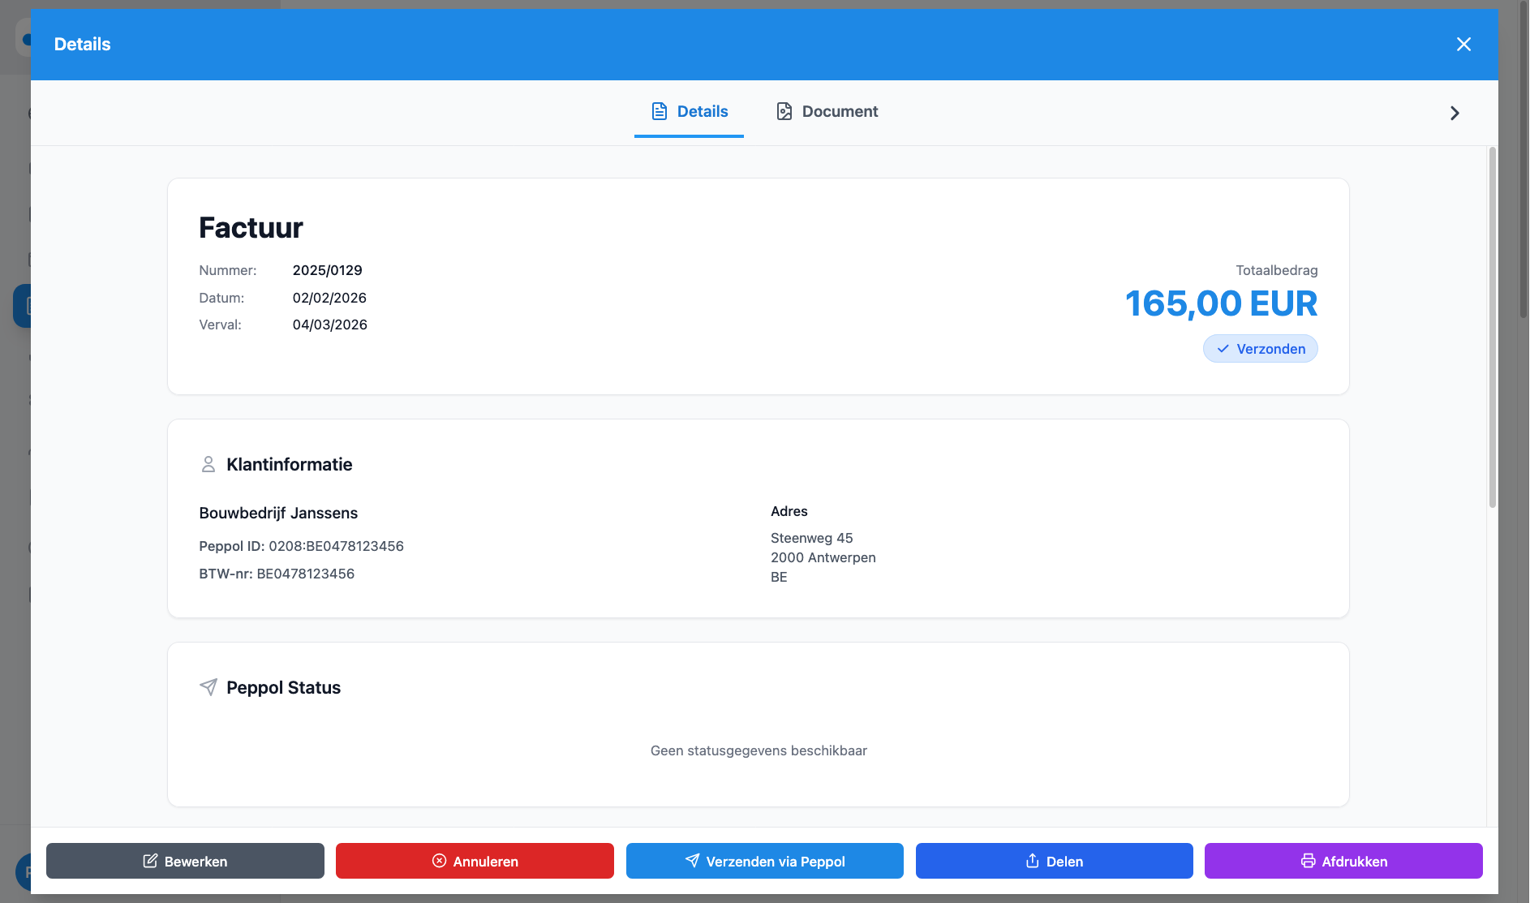
Task: Select the Details tab
Action: (689, 112)
